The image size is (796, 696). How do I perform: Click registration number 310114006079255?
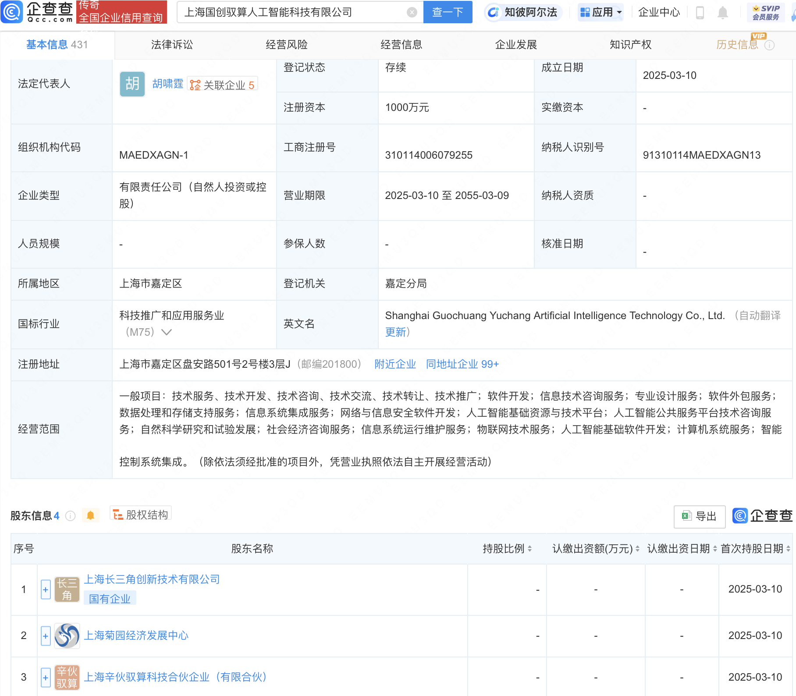pos(429,155)
